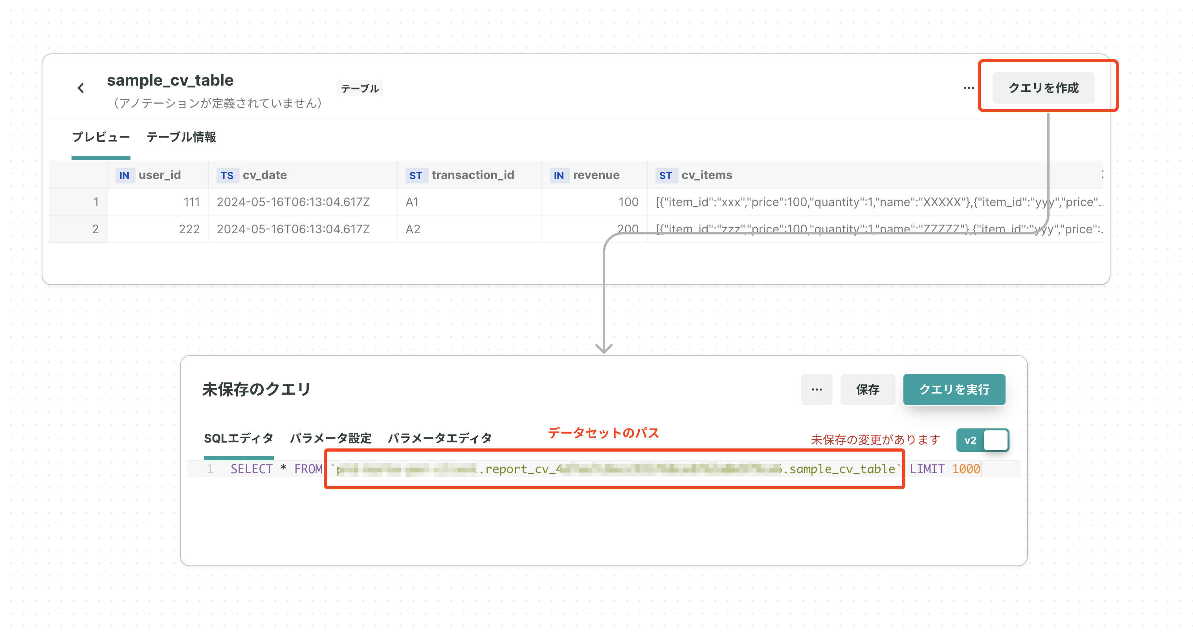Click the sample_cv_table title
Image resolution: width=1193 pixels, height=633 pixels.
[170, 80]
